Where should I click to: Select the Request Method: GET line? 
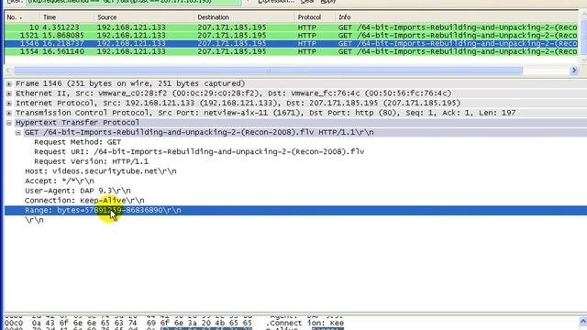pyautogui.click(x=77, y=142)
